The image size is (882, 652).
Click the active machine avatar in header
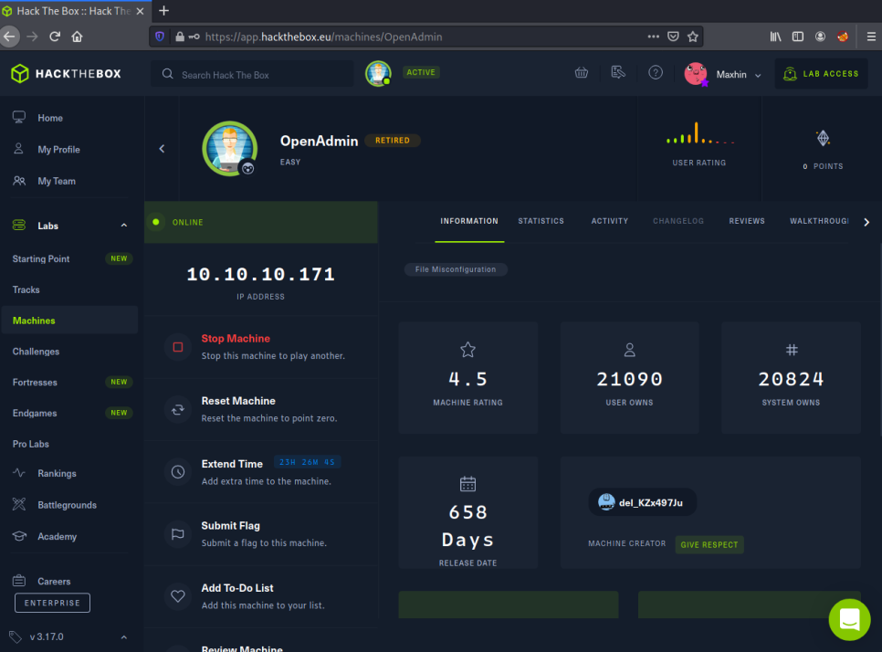point(378,74)
